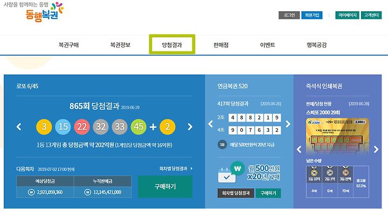The height and width of the screenshot is (212, 388).
Task: Click the 스피또 2000 ticket image
Action: point(337,137)
